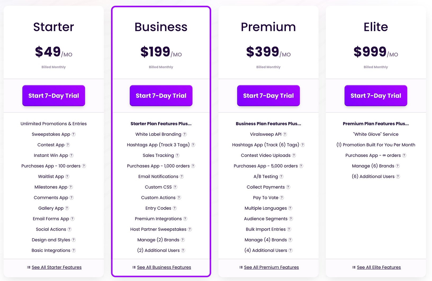
Task: Open the Custom CSS help icon
Action: pyautogui.click(x=175, y=187)
